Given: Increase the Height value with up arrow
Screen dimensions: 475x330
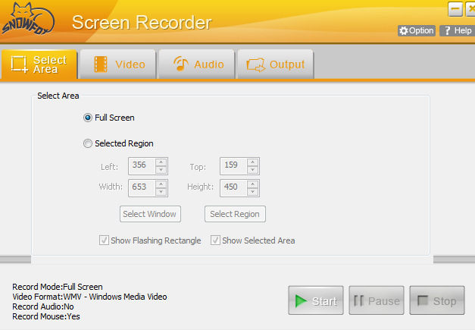Looking at the screenshot, I should [252, 184].
